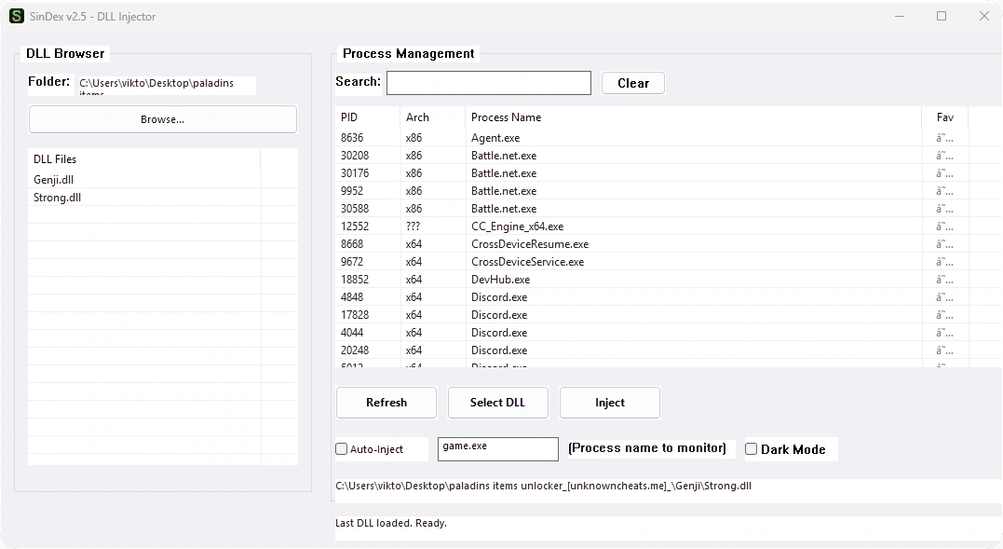Sort by PID column header
Image resolution: width=1003 pixels, height=549 pixels.
(367, 117)
